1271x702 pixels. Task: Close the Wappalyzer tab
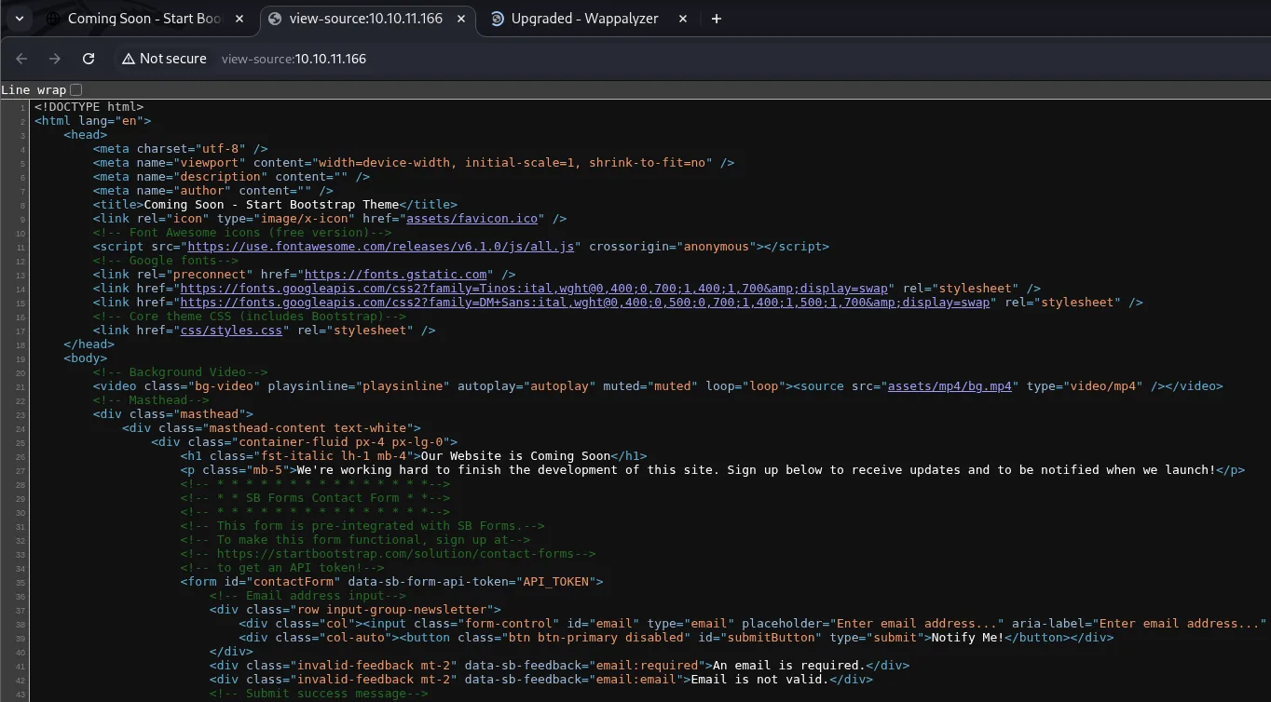coord(683,19)
